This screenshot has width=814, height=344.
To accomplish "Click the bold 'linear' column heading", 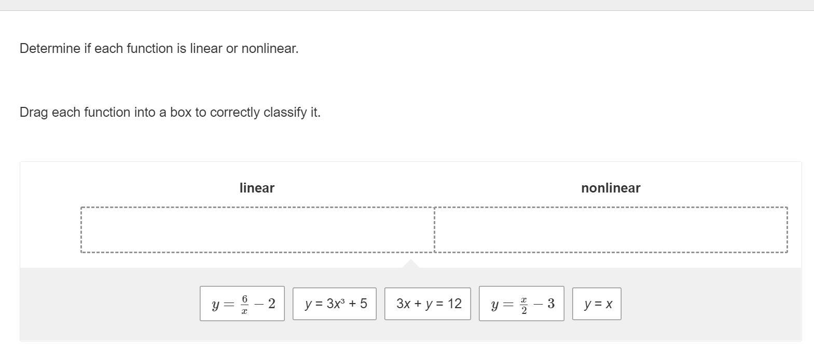I will (257, 188).
